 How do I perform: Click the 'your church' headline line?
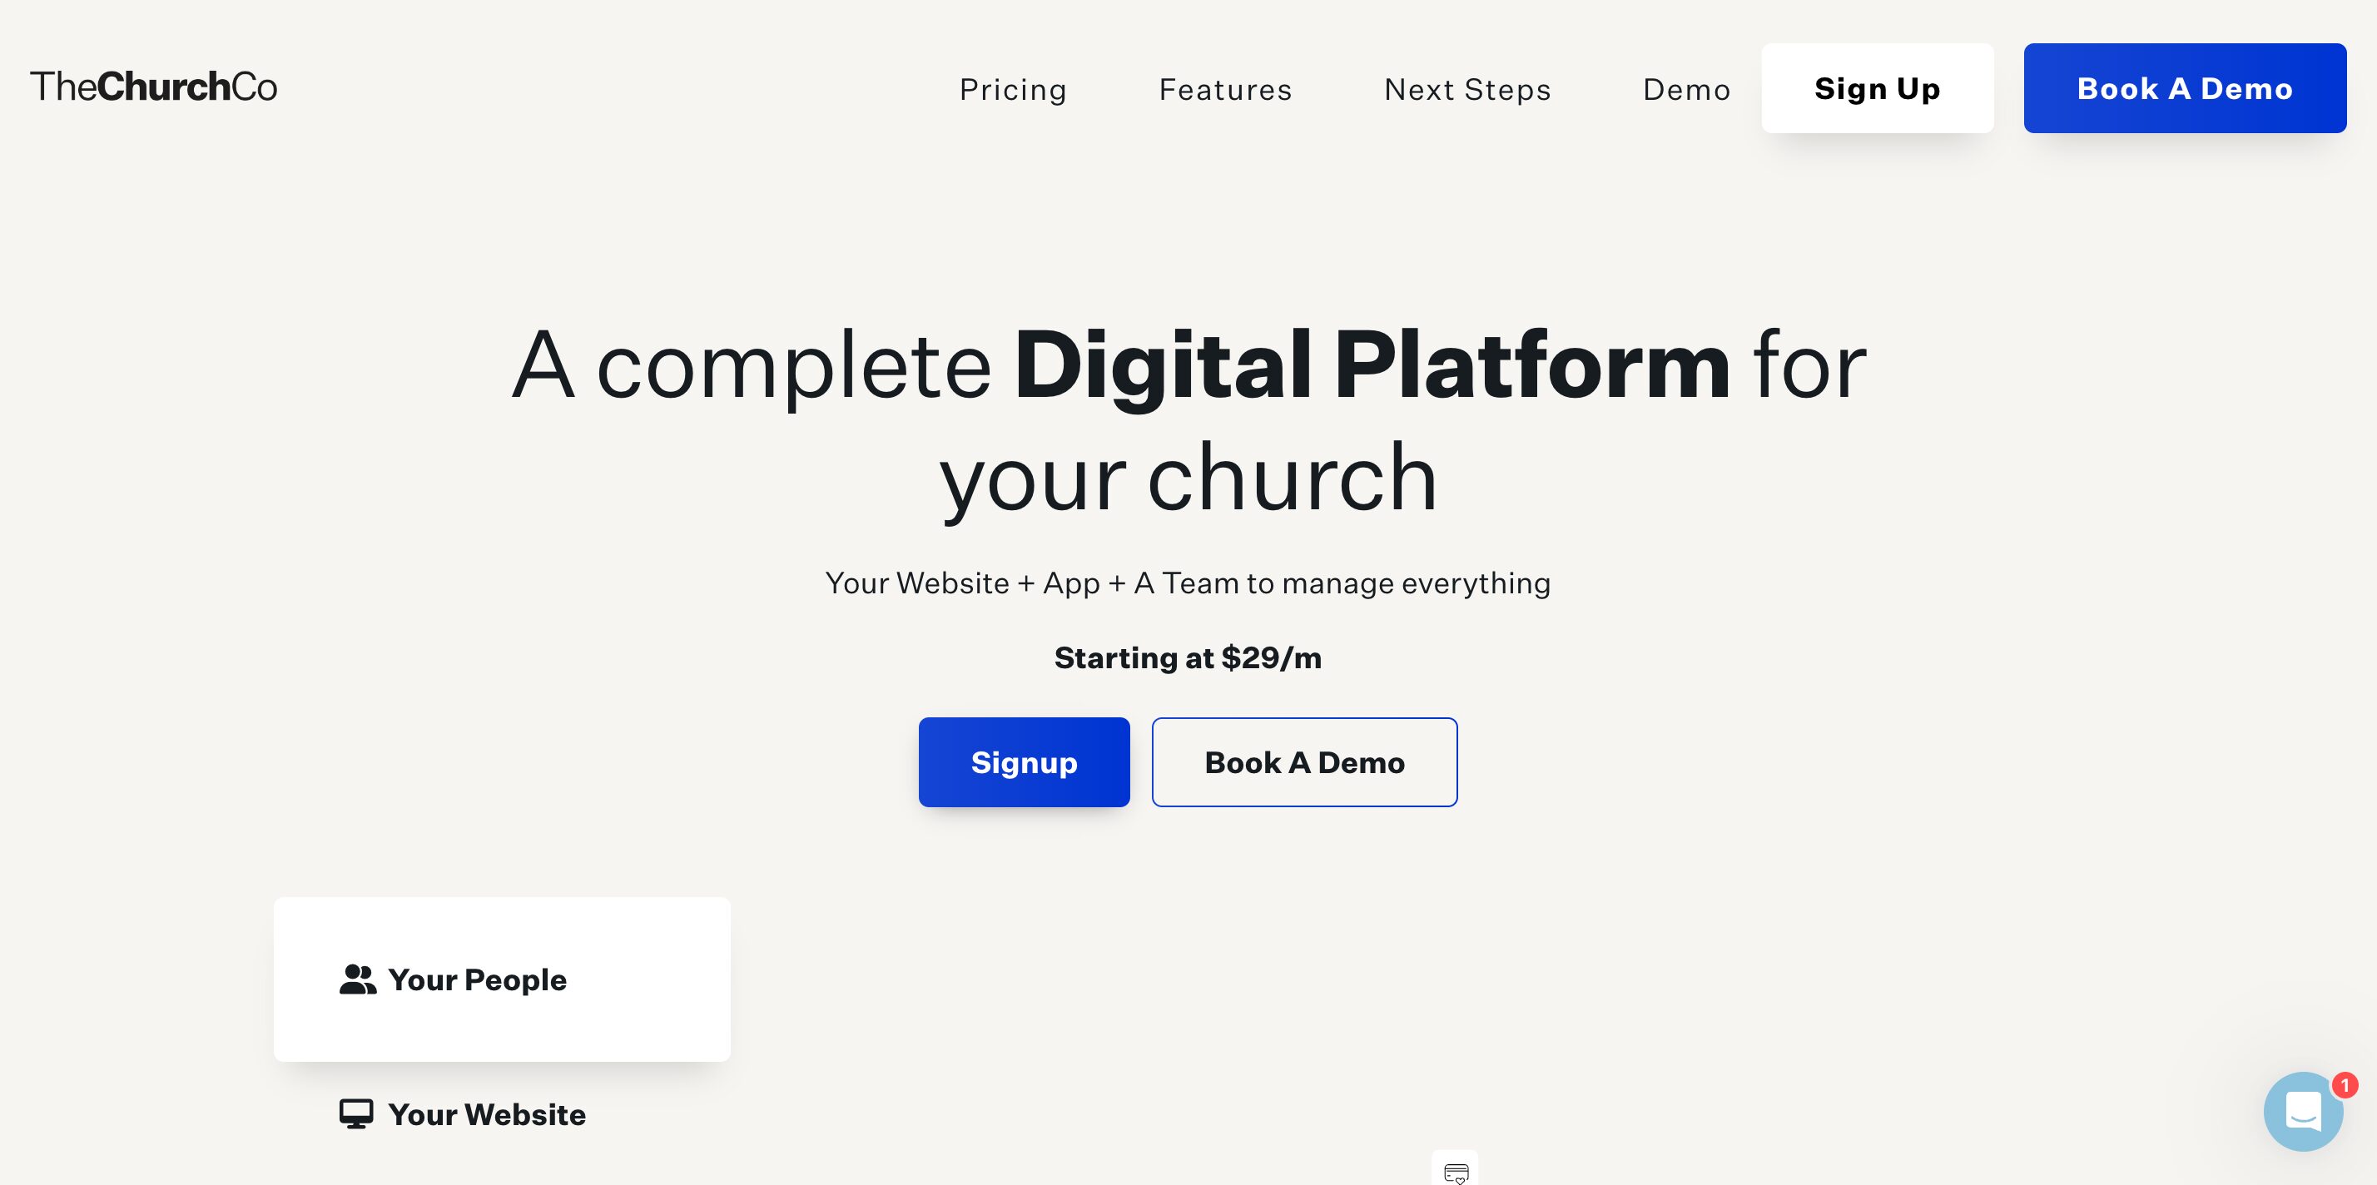tap(1188, 478)
